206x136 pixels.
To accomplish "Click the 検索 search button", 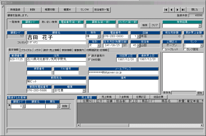I will (x=145, y=25).
